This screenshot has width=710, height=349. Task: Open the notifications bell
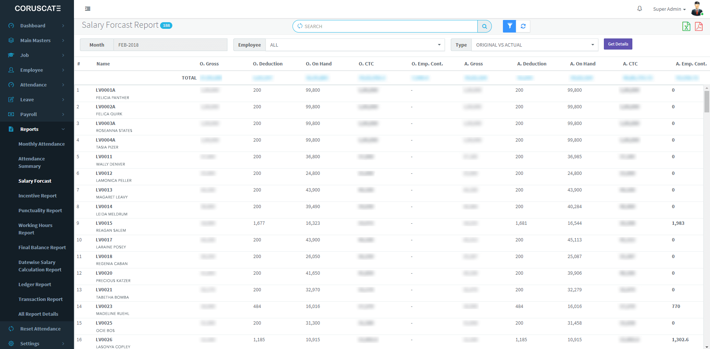[639, 9]
